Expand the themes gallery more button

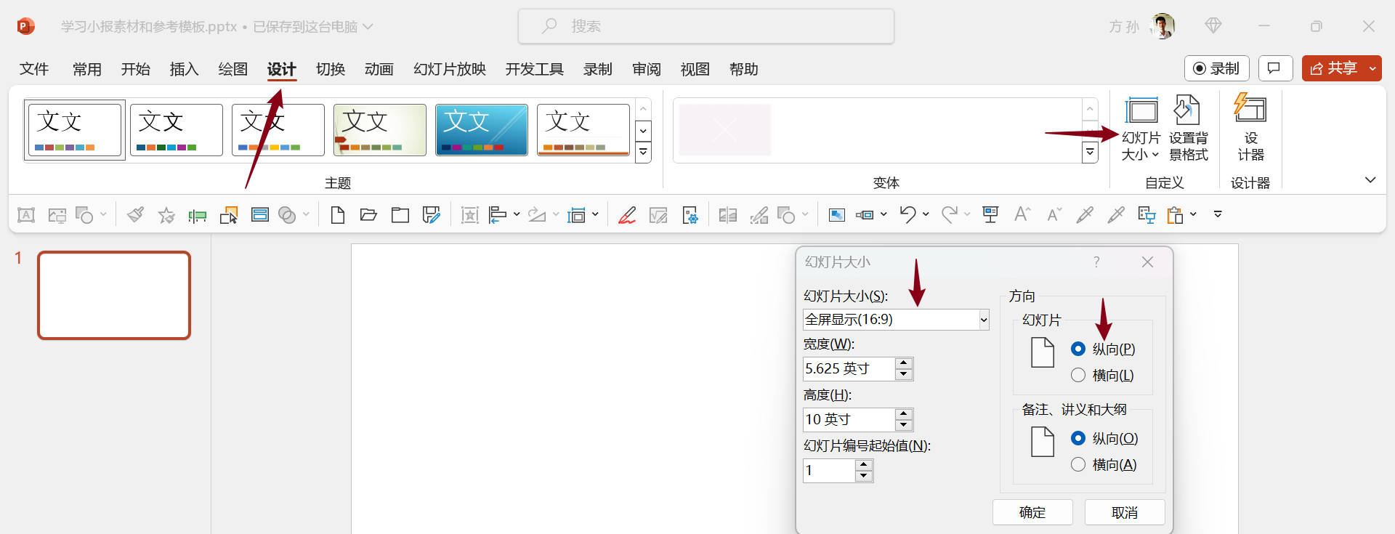tap(643, 153)
